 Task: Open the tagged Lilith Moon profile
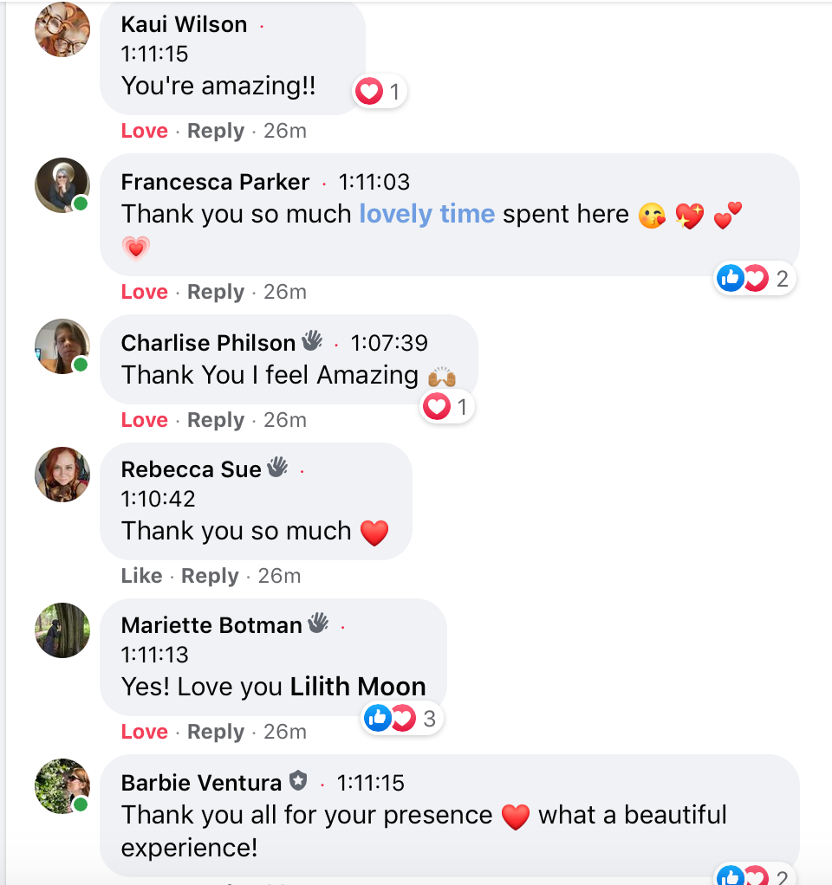point(357,687)
